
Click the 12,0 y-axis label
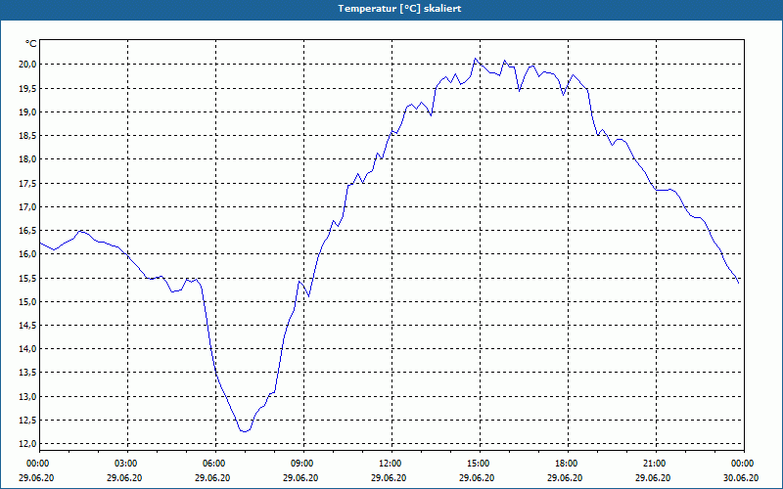tap(28, 444)
